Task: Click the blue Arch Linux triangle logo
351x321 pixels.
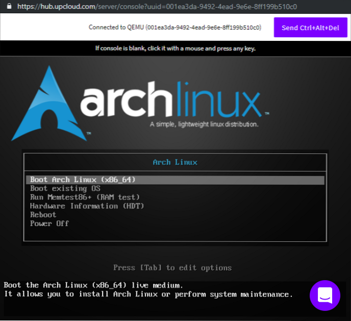Action: 52,104
